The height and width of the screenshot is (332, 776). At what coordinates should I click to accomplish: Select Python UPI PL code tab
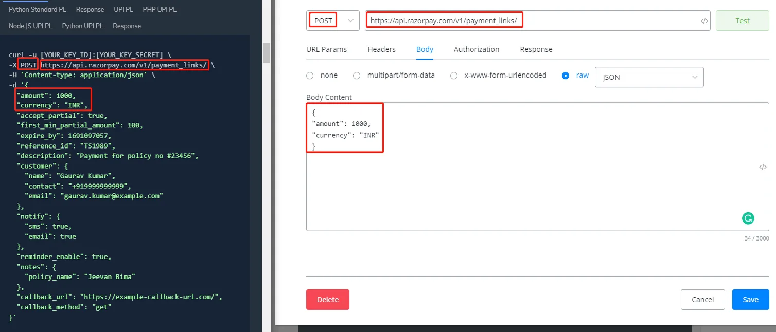(82, 26)
